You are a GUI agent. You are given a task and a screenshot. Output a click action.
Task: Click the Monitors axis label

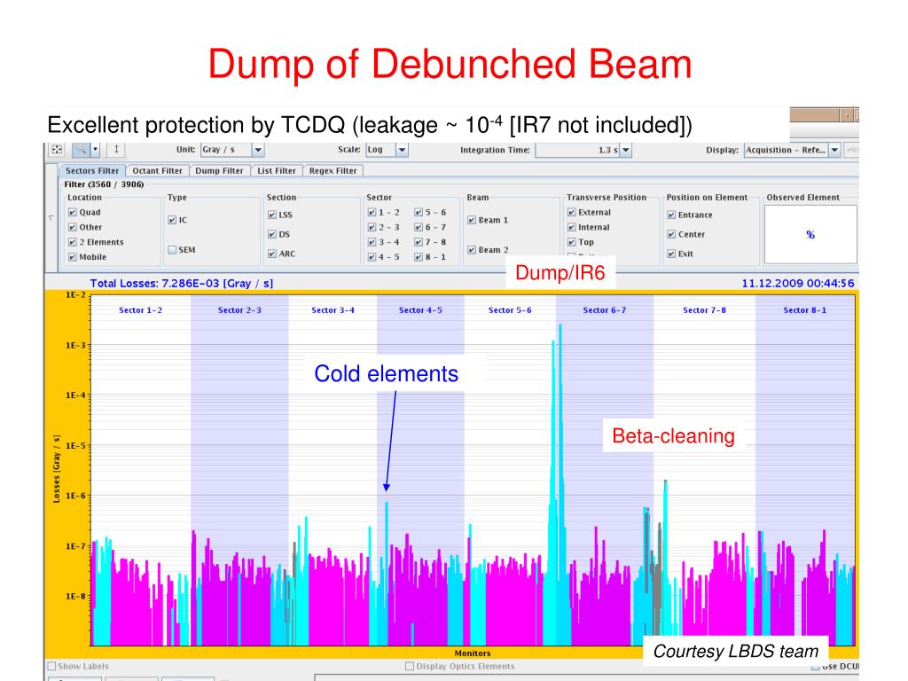pos(472,653)
